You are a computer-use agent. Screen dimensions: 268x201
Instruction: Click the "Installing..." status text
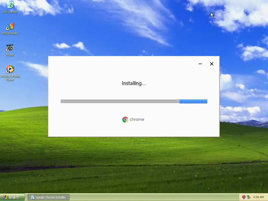click(x=134, y=83)
